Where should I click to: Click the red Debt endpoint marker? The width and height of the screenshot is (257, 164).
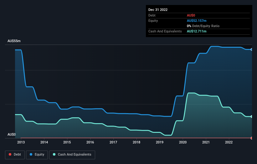[x=252, y=138]
